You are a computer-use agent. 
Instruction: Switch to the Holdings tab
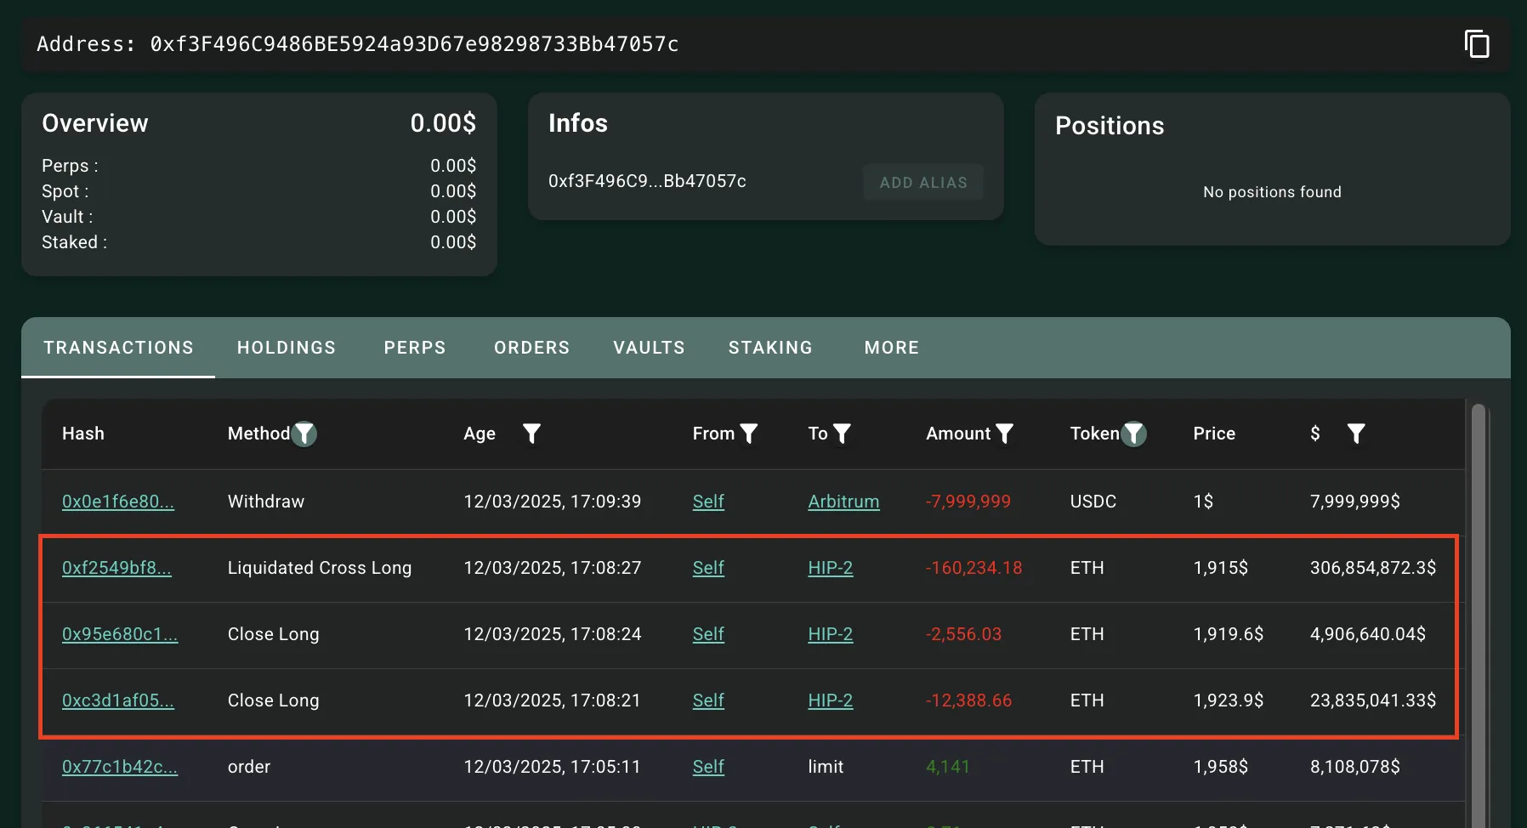click(x=287, y=348)
